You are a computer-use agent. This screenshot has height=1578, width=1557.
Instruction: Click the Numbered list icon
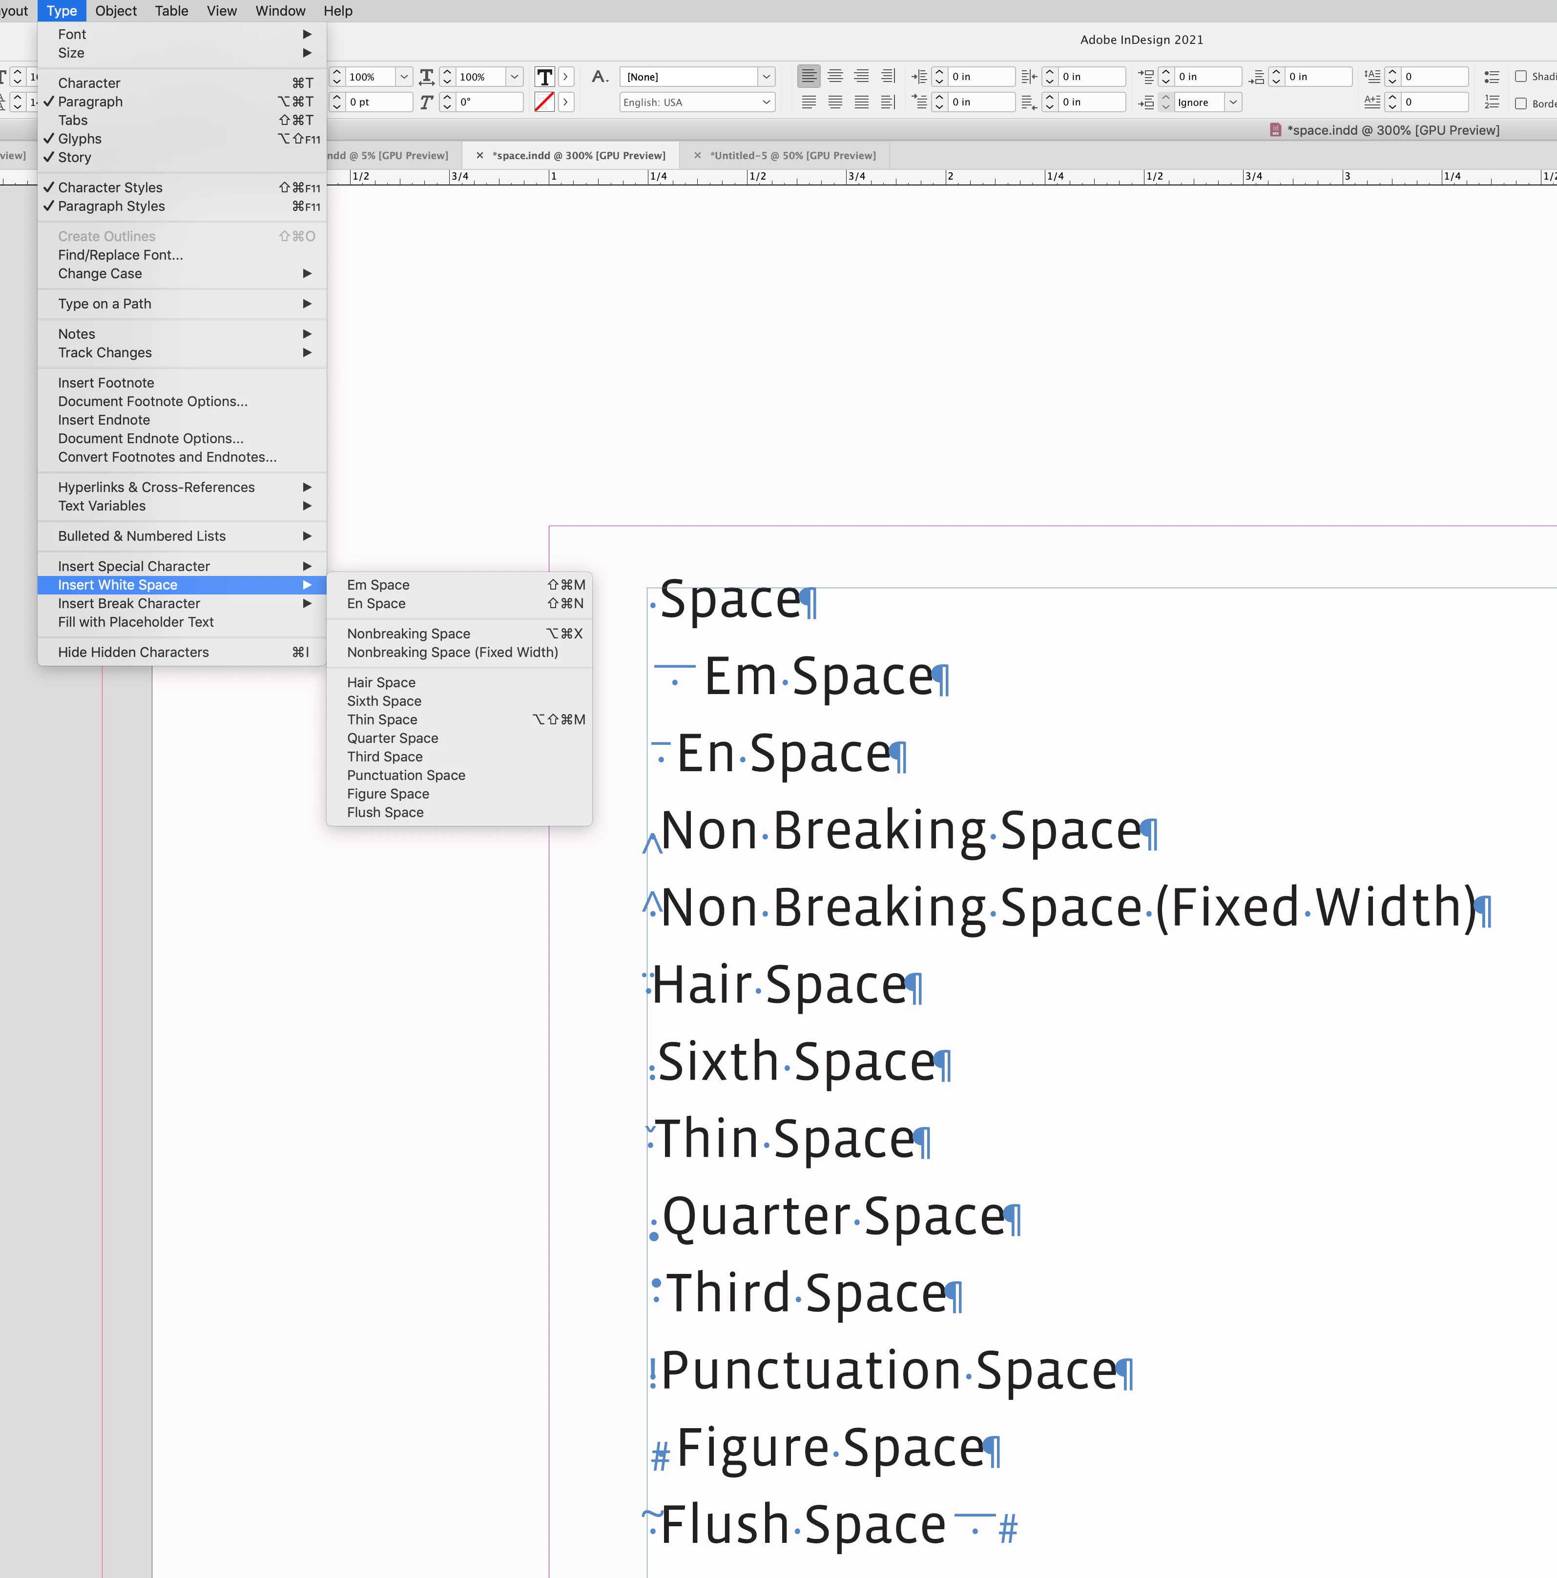1492,102
